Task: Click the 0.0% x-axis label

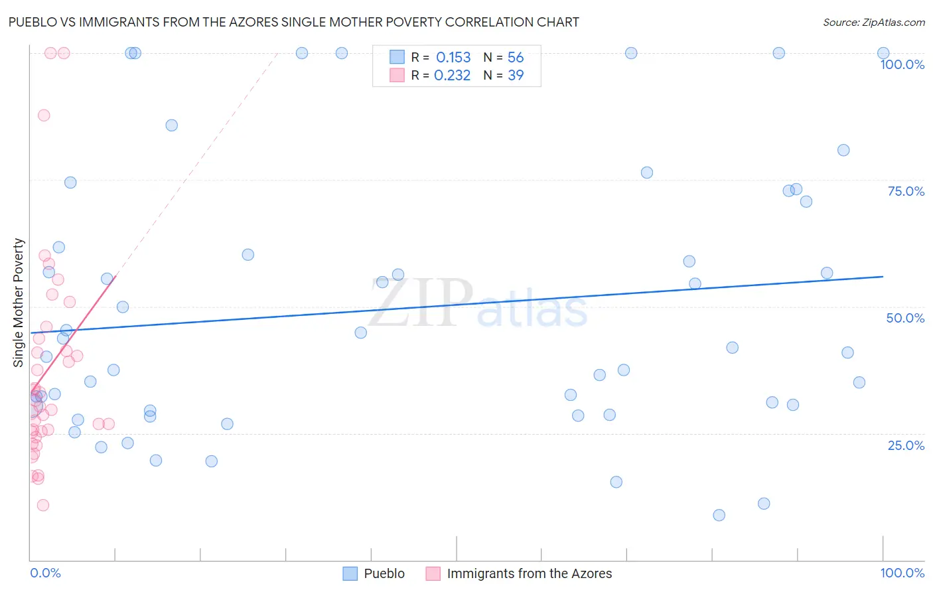Action: point(45,573)
